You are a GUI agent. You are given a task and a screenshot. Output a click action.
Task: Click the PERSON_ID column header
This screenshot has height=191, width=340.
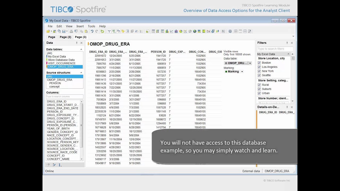pos(158,52)
